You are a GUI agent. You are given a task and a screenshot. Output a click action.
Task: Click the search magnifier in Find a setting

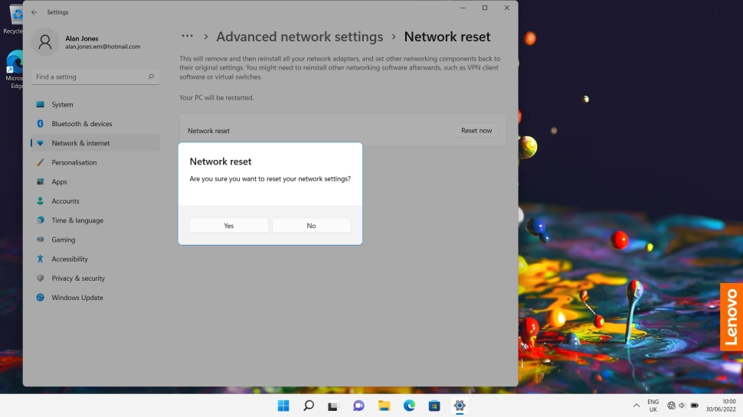[151, 77]
